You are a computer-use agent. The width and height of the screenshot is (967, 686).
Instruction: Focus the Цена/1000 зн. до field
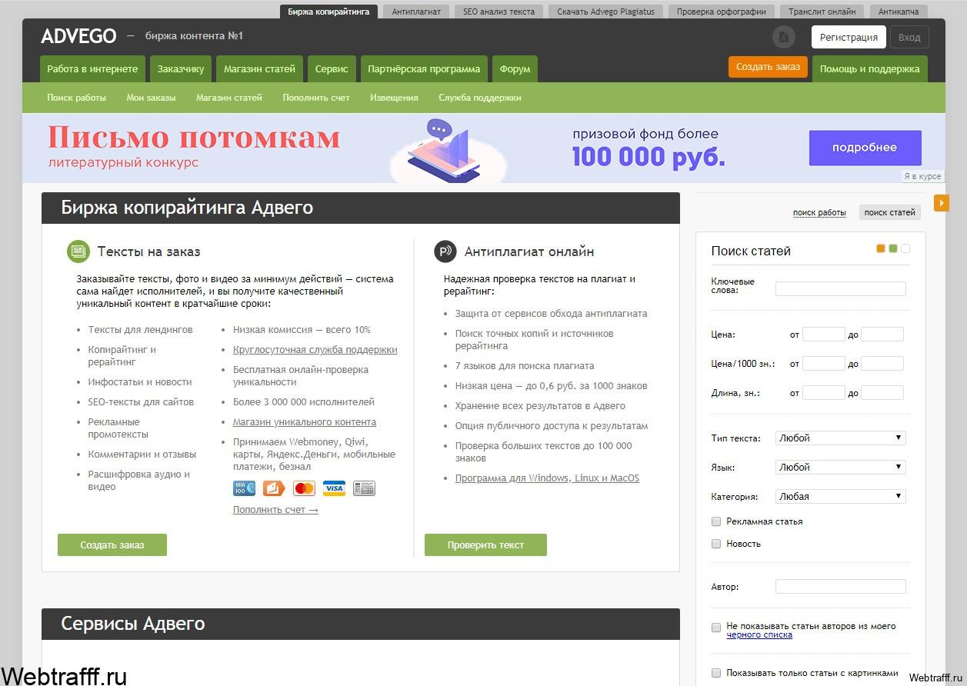[882, 364]
